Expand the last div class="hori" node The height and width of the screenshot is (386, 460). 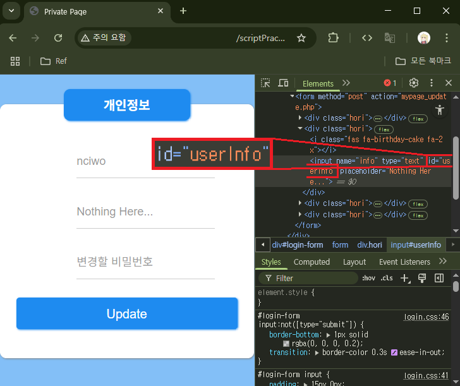click(300, 214)
